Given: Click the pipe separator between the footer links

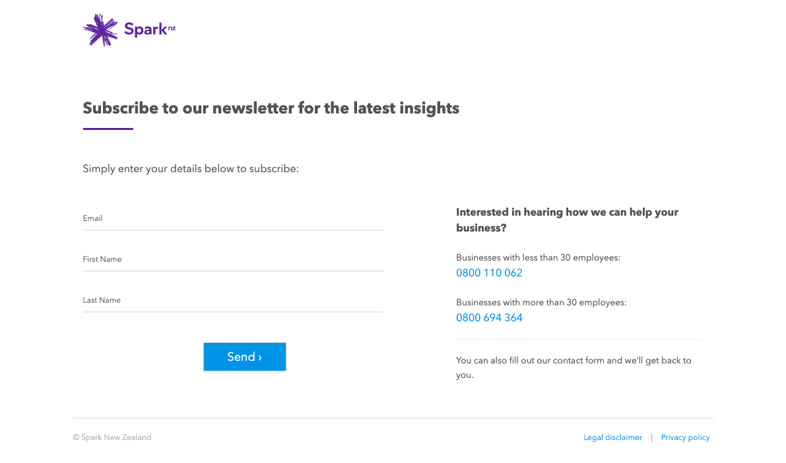Looking at the screenshot, I should pos(651,438).
